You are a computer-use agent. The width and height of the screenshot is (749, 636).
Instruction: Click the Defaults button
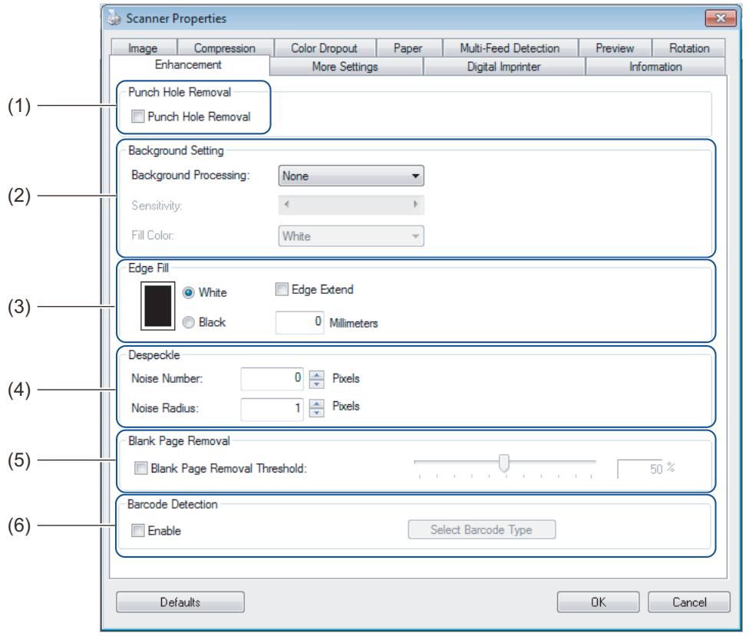(x=180, y=602)
